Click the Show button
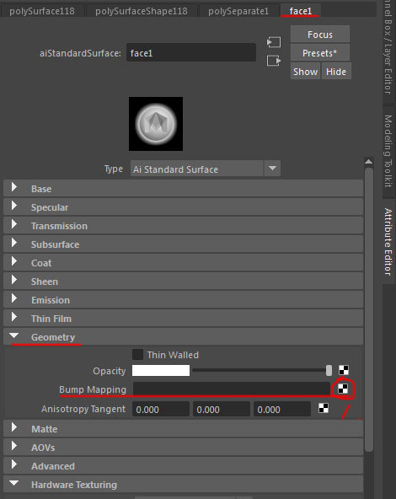This screenshot has height=499, width=396. click(305, 72)
